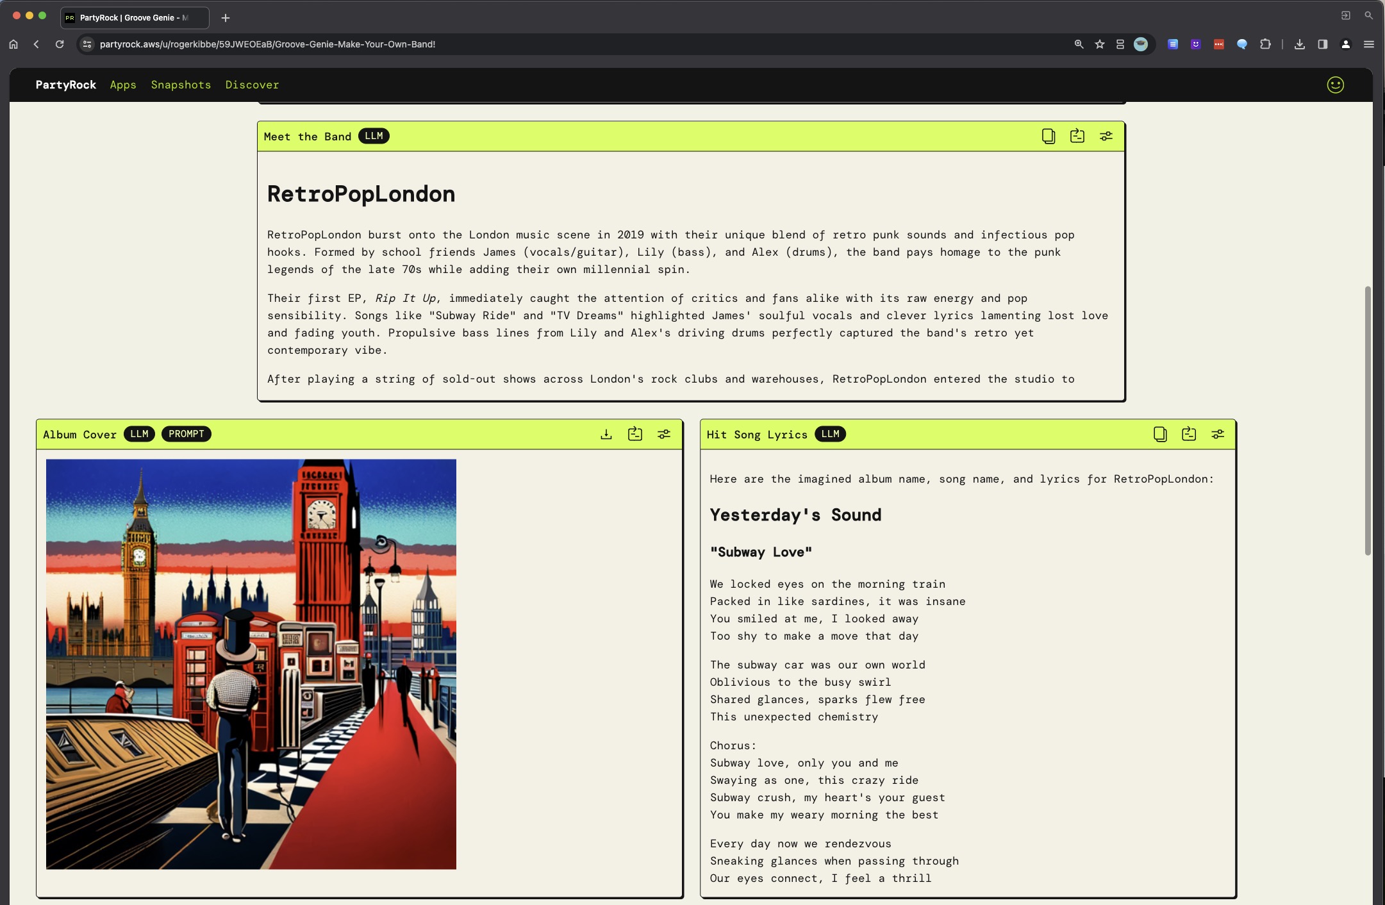Image resolution: width=1385 pixels, height=905 pixels.
Task: Open settings for Meet the Band widget
Action: click(x=1106, y=136)
